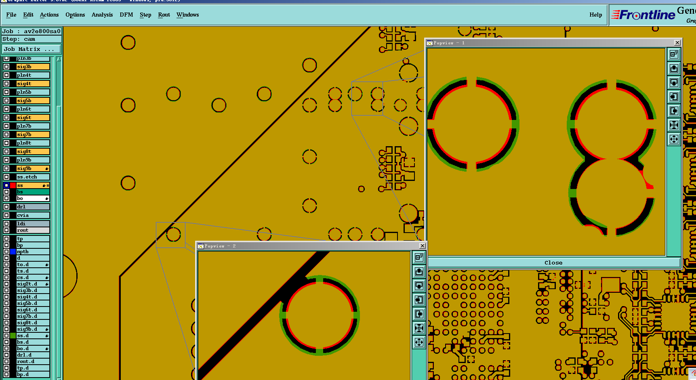Open the Windows menu

[x=188, y=15]
